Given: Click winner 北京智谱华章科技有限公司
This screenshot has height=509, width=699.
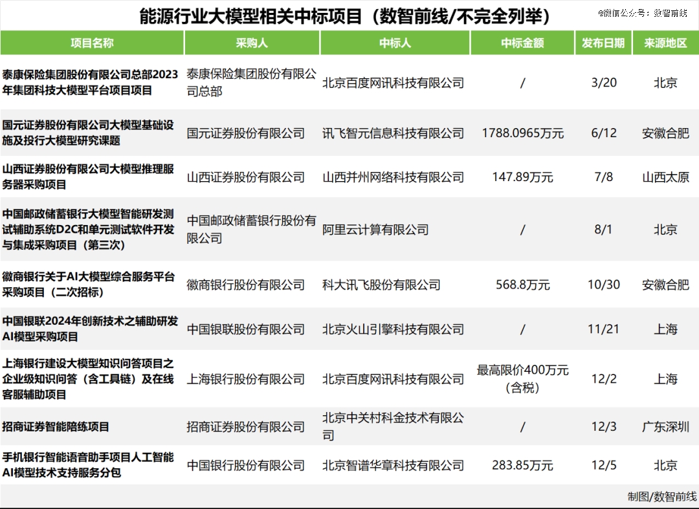Looking at the screenshot, I should [394, 466].
